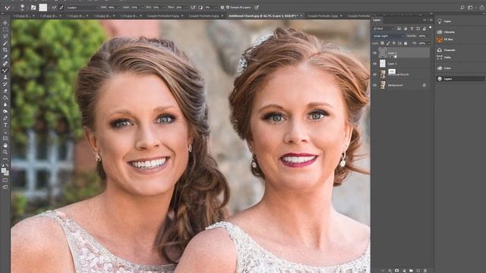Open the Custom brush combination dropdown

tap(82, 8)
